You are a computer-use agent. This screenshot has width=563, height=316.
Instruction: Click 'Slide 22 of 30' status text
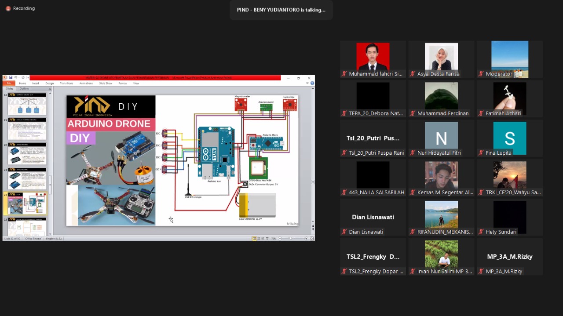click(x=12, y=239)
